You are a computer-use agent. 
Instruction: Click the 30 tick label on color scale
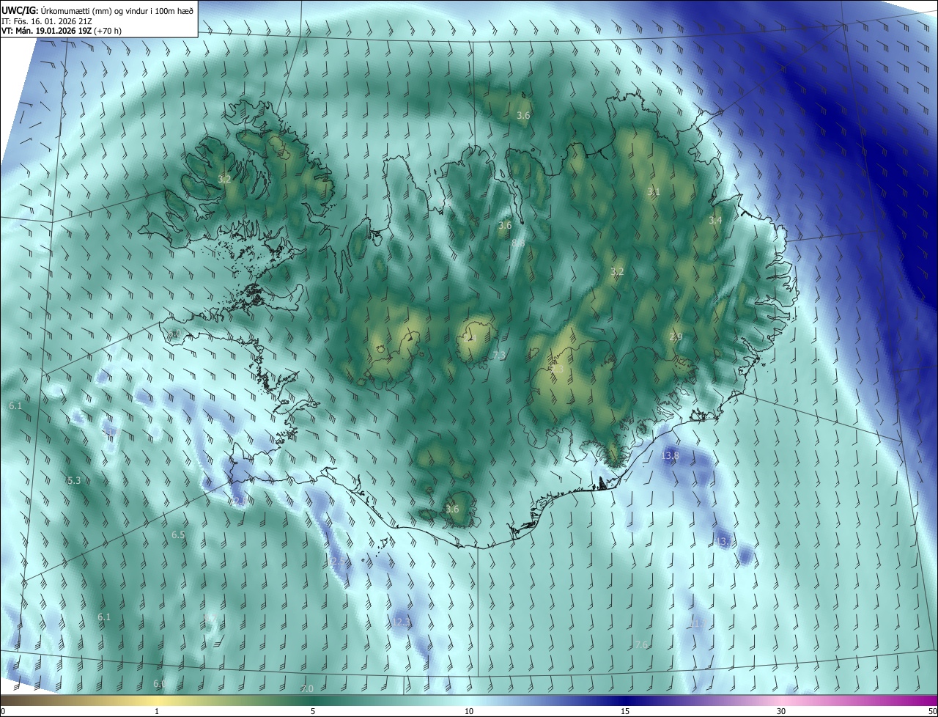tap(781, 711)
